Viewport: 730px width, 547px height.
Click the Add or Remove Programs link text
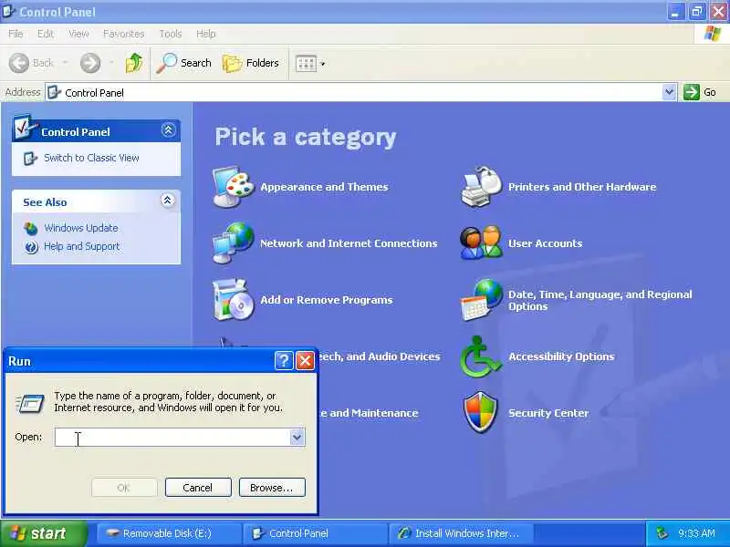click(327, 300)
